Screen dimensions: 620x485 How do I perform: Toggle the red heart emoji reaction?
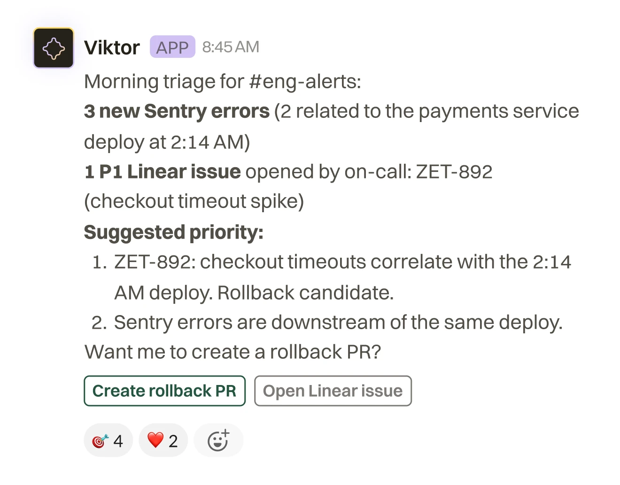[163, 440]
